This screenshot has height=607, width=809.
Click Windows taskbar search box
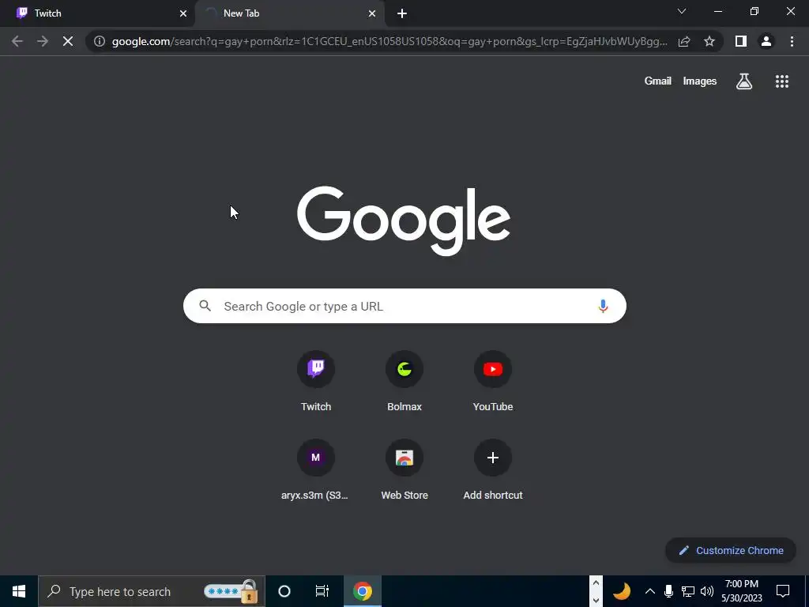[151, 591]
